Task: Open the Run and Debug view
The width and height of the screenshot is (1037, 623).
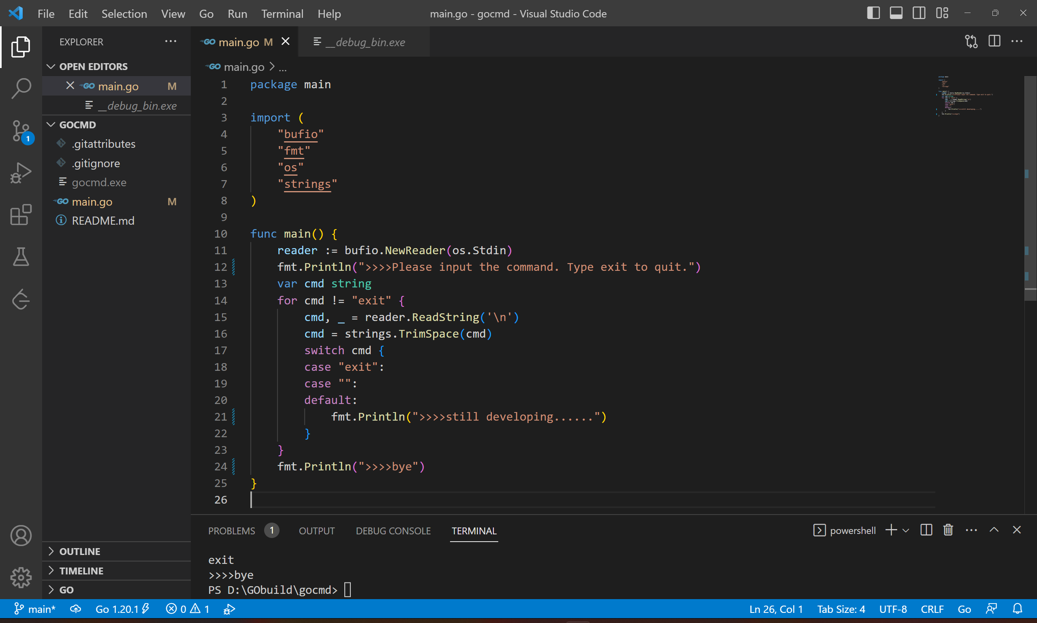Action: point(21,172)
